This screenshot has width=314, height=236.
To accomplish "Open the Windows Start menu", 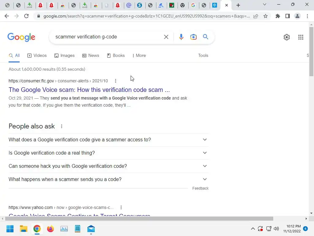I will pyautogui.click(x=10, y=229).
